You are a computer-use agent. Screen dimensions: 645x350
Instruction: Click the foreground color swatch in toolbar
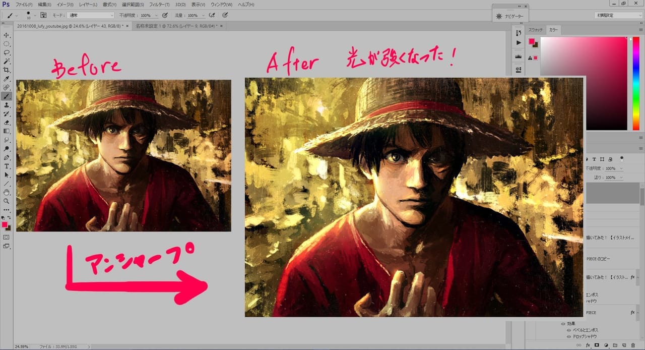5,224
